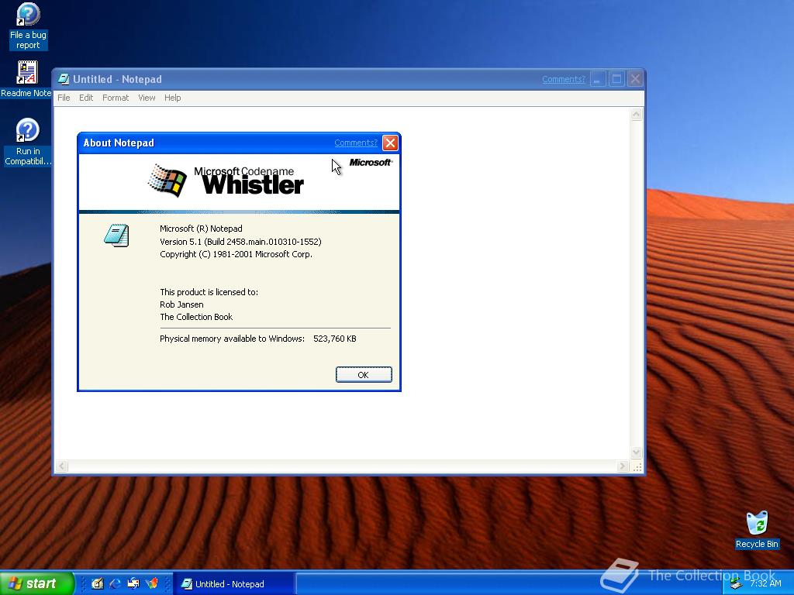Minimize the Notepad window
The image size is (794, 595).
(598, 79)
